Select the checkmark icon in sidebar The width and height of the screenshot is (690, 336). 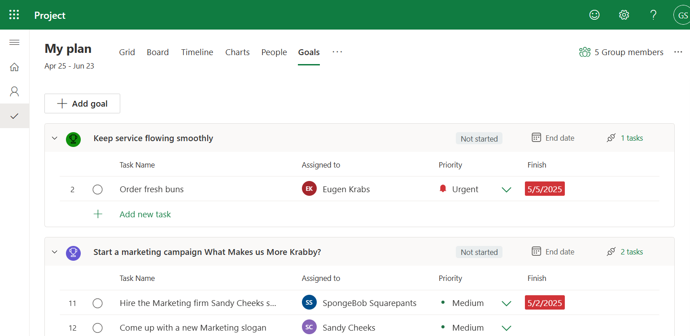(x=14, y=116)
